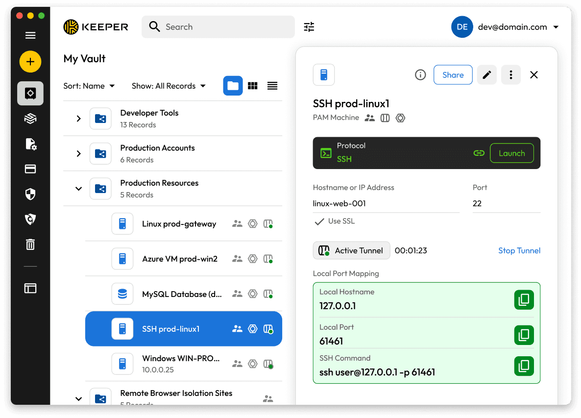Open the Show: All Records filter
The height and width of the screenshot is (418, 581).
(169, 86)
